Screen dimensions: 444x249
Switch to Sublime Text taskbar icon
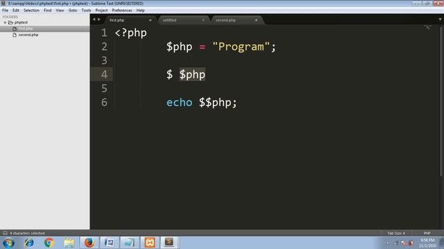point(169,243)
